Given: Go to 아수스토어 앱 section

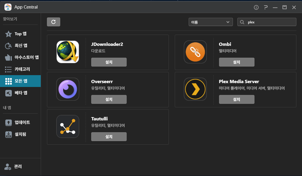Looking at the screenshot, I should tap(20, 57).
